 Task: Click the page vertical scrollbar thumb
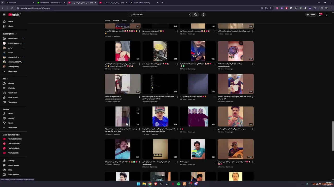(333, 136)
